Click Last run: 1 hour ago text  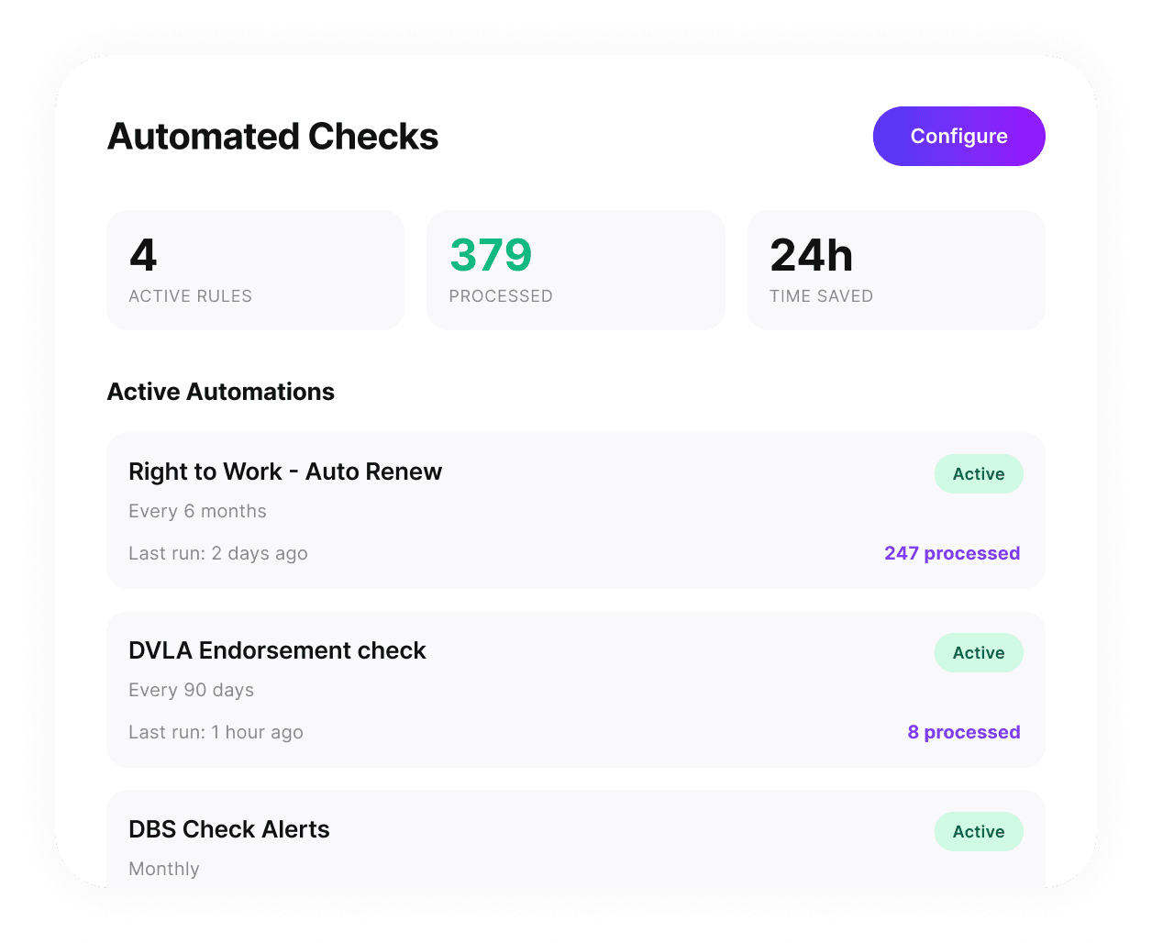pyautogui.click(x=216, y=732)
